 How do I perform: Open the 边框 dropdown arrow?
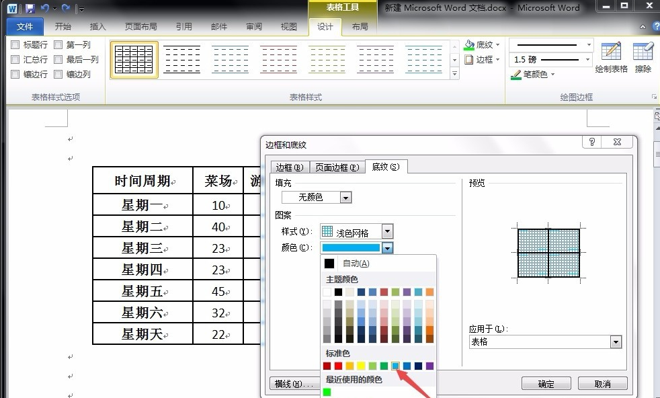pos(498,59)
